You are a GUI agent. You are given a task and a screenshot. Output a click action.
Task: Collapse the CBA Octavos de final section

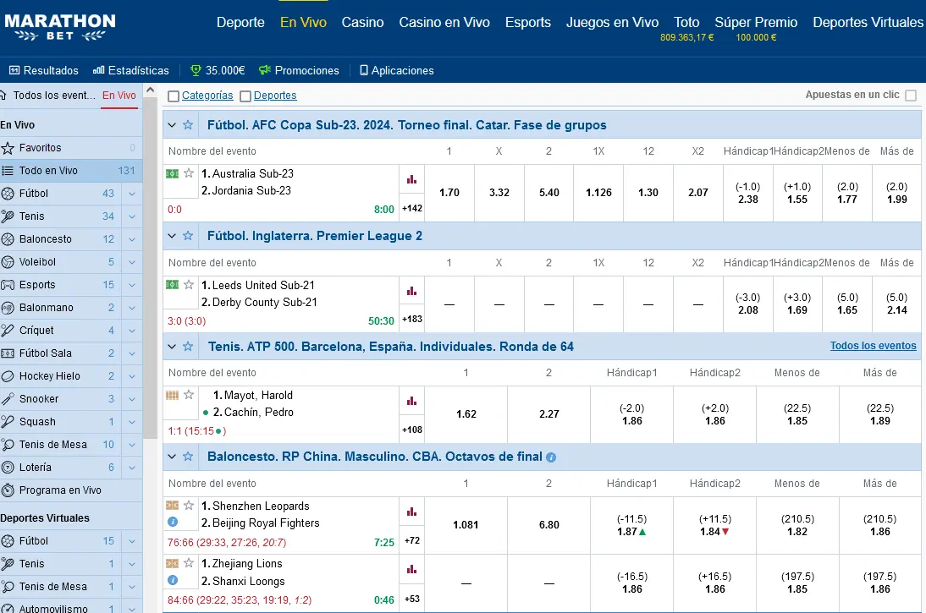[172, 456]
